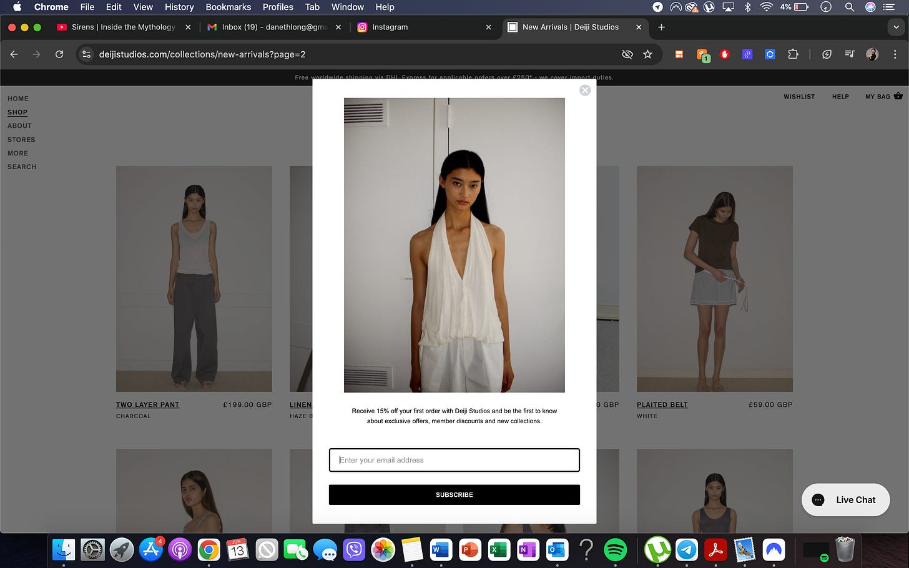Click the browser back arrow
The width and height of the screenshot is (909, 568).
[14, 54]
